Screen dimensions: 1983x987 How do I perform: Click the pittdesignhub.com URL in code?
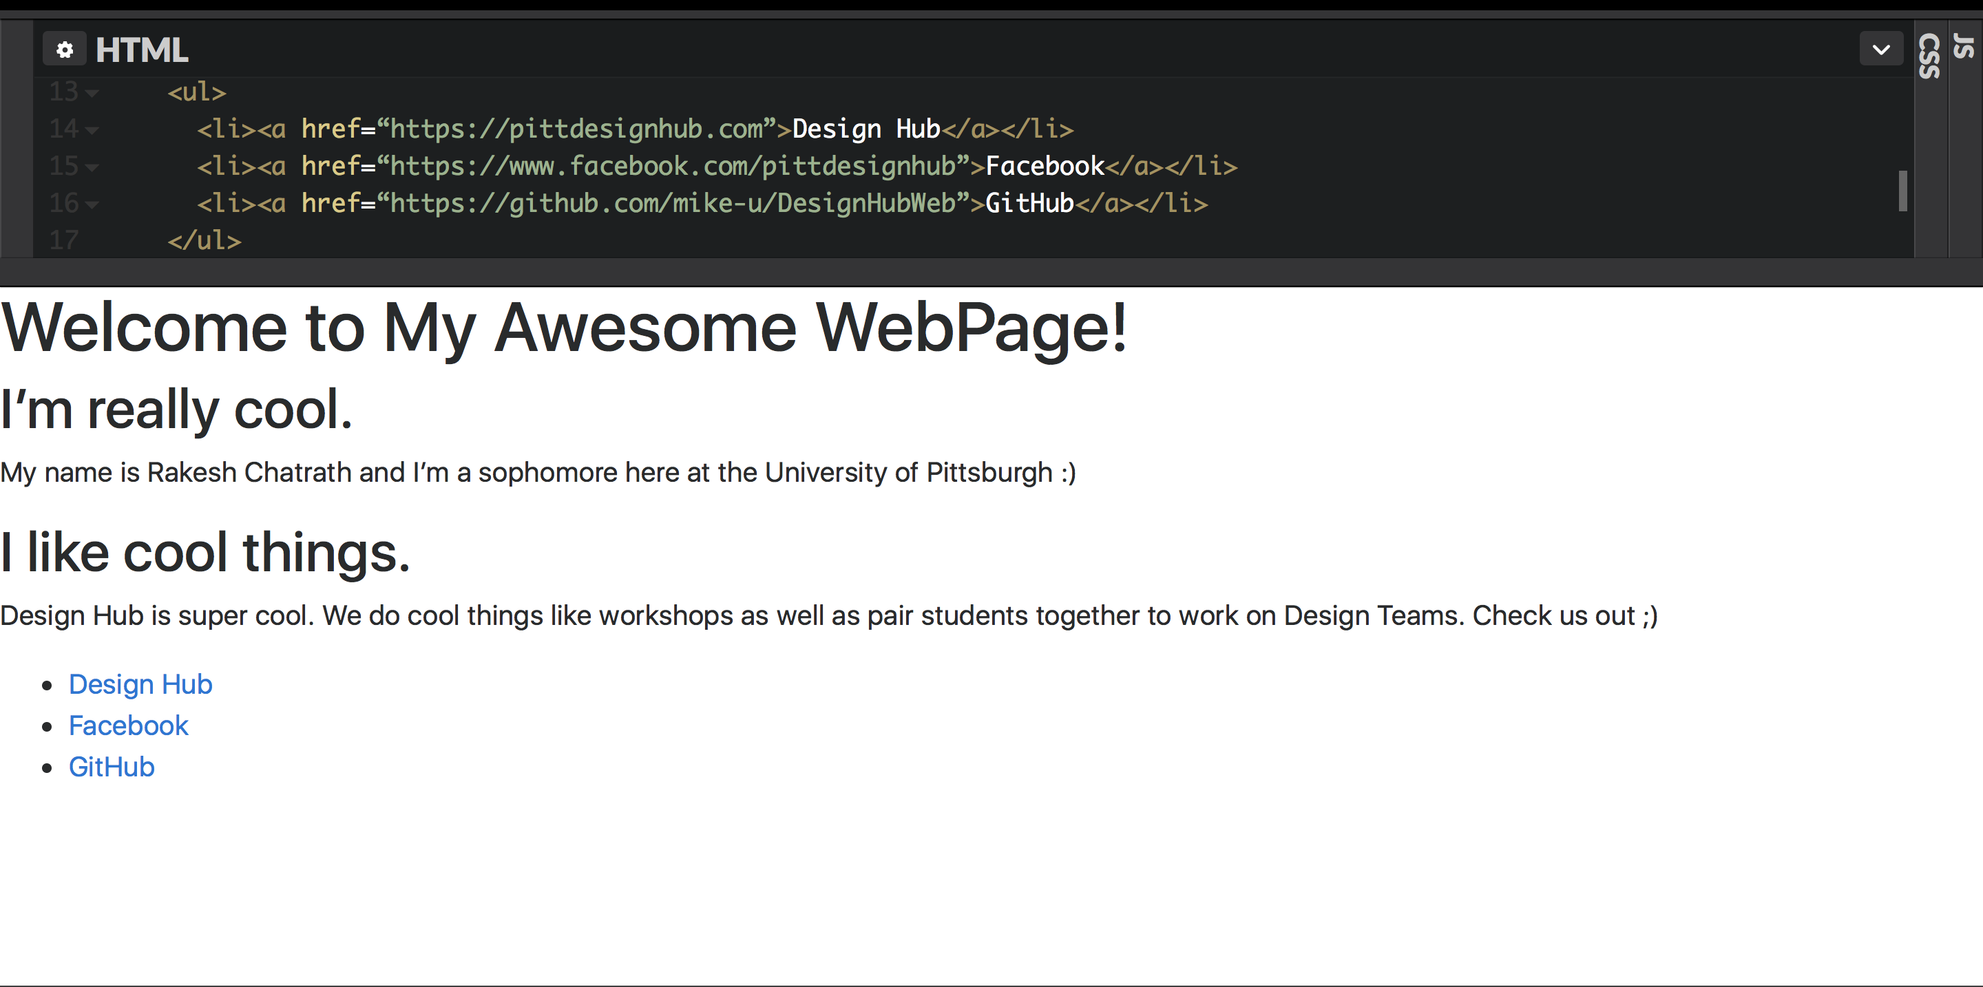click(x=576, y=129)
